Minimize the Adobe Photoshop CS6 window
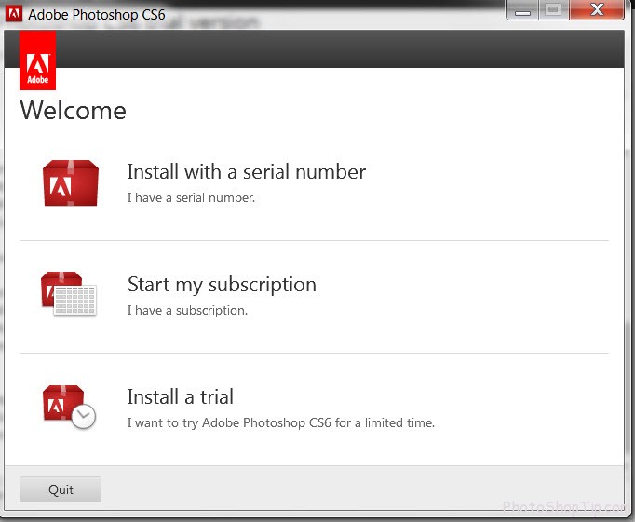635x522 pixels. pyautogui.click(x=522, y=9)
